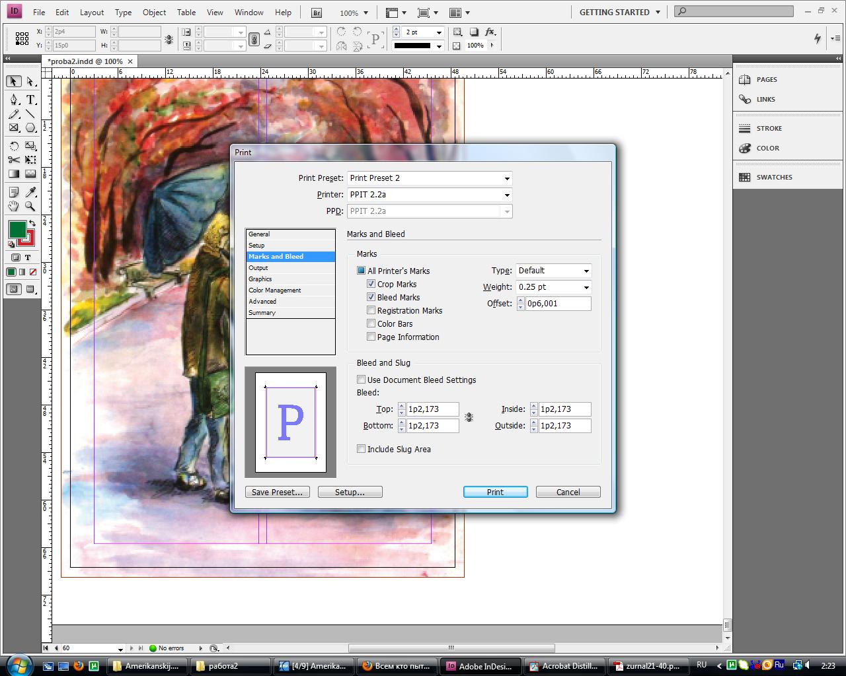Check Use Document Bleed Settings
The image size is (846, 676).
(x=361, y=380)
